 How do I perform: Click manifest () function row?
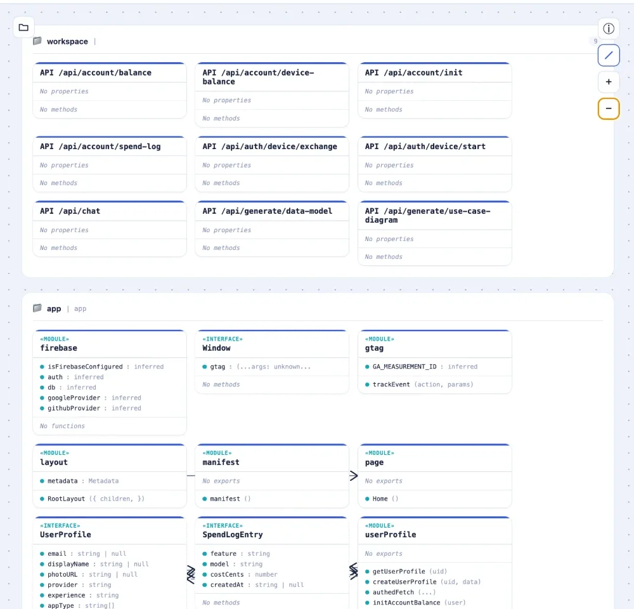tap(226, 499)
